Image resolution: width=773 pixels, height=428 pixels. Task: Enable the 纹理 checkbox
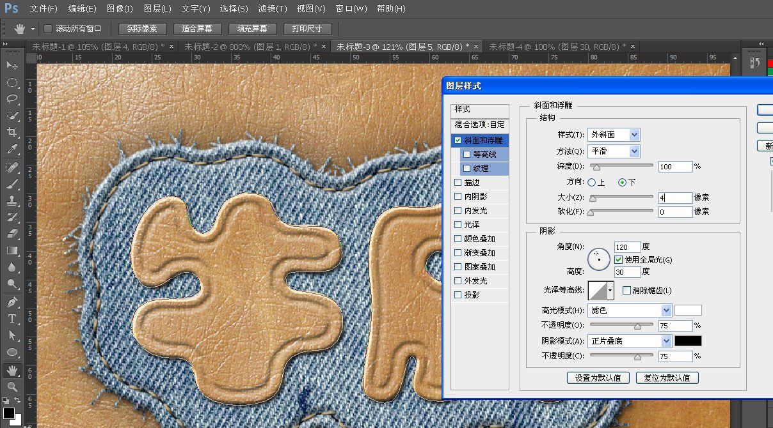[x=466, y=168]
